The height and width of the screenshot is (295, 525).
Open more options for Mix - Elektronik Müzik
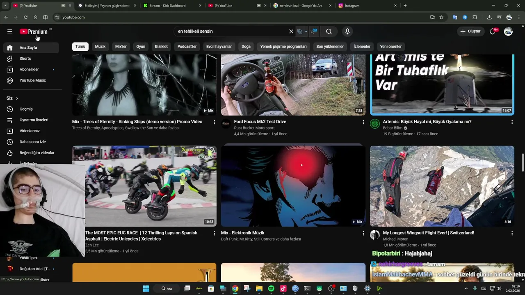pos(363,233)
